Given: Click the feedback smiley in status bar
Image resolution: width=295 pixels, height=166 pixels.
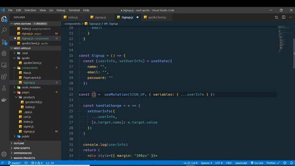Looking at the screenshot, I should pyautogui.click(x=285, y=163).
